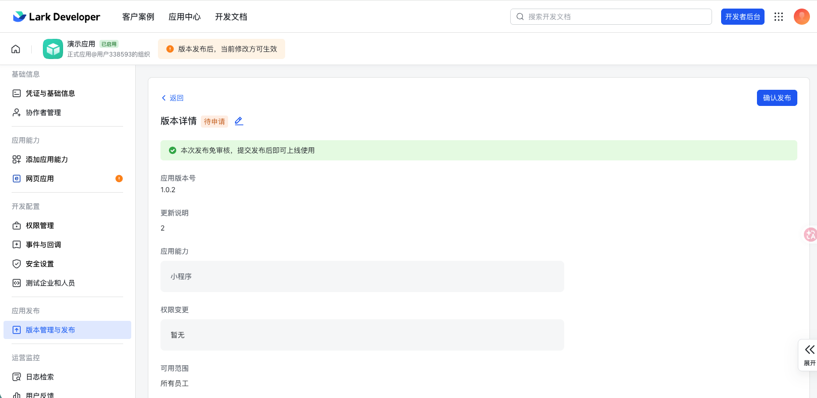Select 版本管理与发布 in the sidebar
Screen dimensions: 817x398
(x=50, y=330)
